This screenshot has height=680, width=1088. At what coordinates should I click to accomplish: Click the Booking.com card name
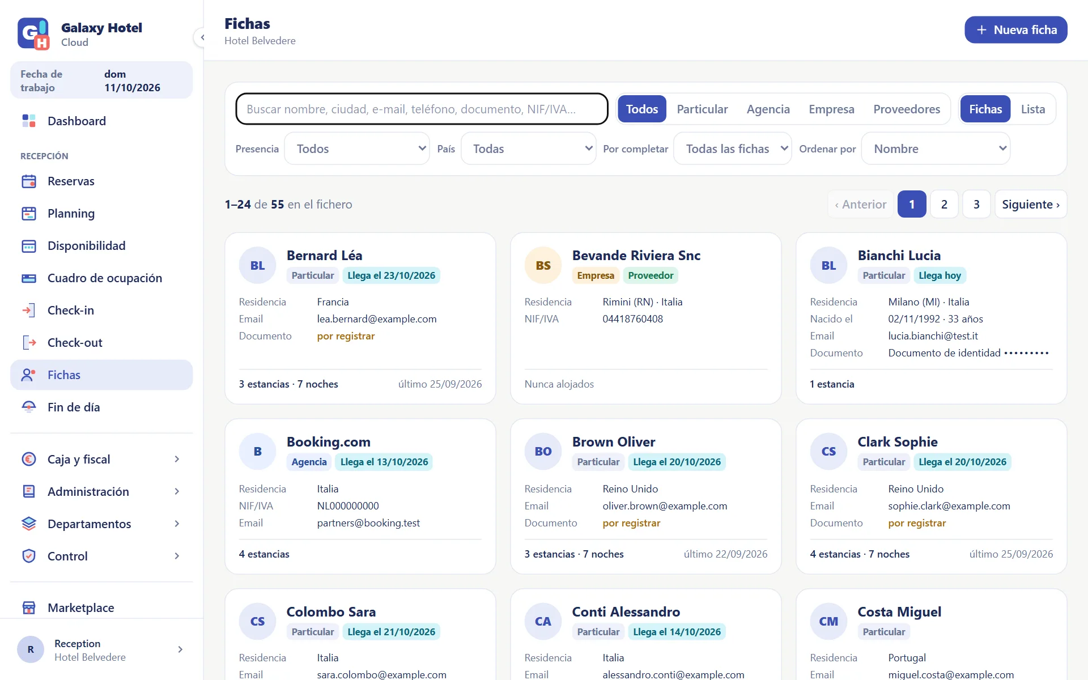point(329,442)
